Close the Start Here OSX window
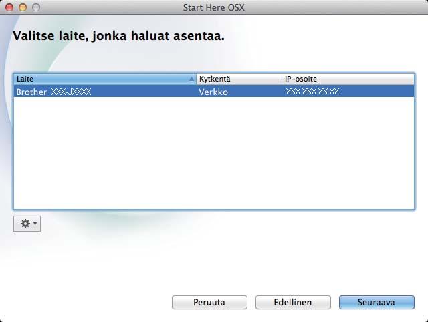 (9, 7)
